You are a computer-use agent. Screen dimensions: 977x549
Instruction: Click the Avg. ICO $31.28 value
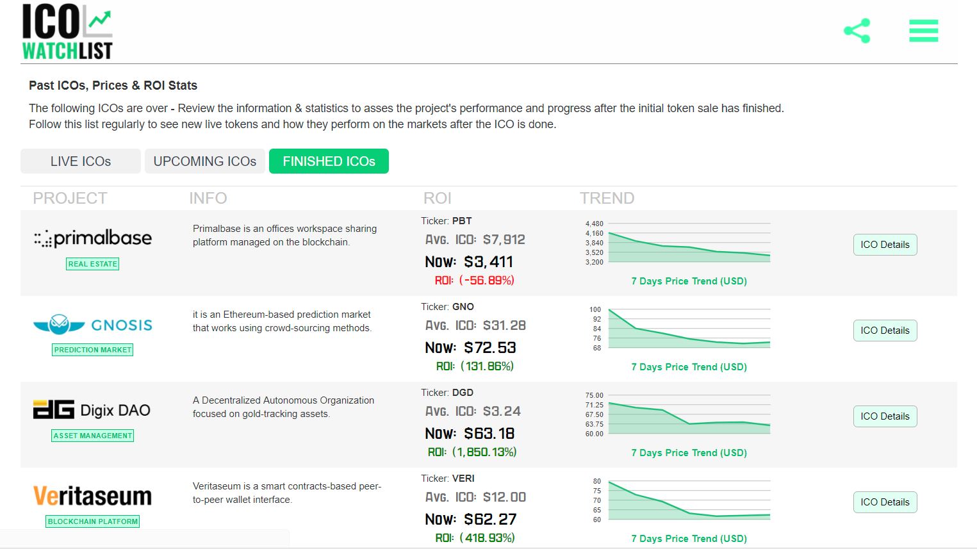475,325
